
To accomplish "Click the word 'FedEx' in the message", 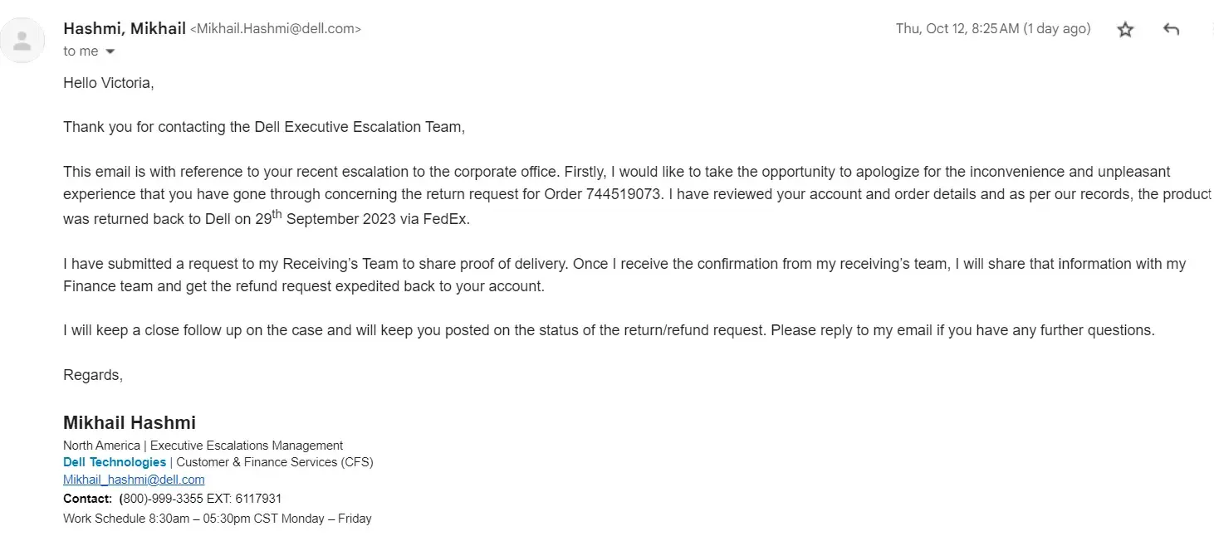I will (449, 220).
